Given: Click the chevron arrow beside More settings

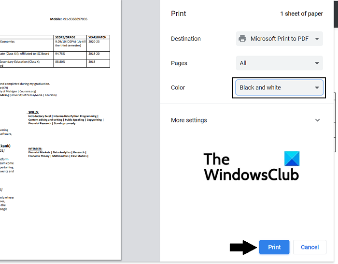Looking at the screenshot, I should [x=317, y=120].
